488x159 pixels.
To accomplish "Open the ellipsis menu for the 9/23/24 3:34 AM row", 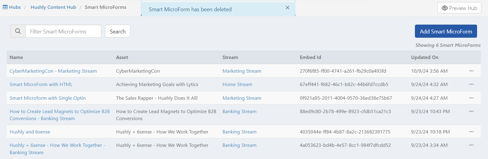I will 471,145.
